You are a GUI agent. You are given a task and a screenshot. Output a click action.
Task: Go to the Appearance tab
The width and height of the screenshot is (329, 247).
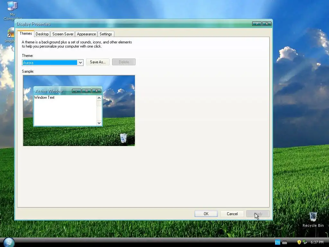[x=86, y=34]
